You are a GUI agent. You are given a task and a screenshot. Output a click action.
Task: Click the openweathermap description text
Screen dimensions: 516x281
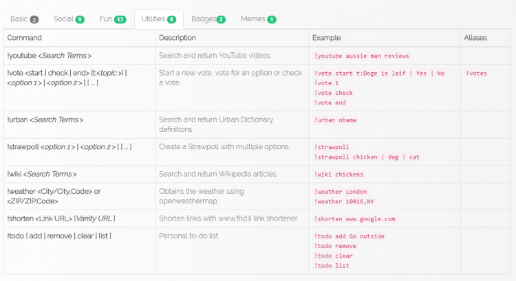pyautogui.click(x=202, y=196)
